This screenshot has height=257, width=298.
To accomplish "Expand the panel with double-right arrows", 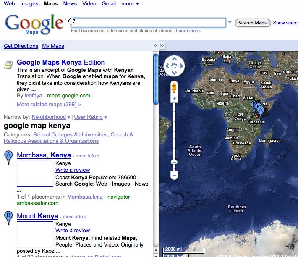I will [162, 46].
